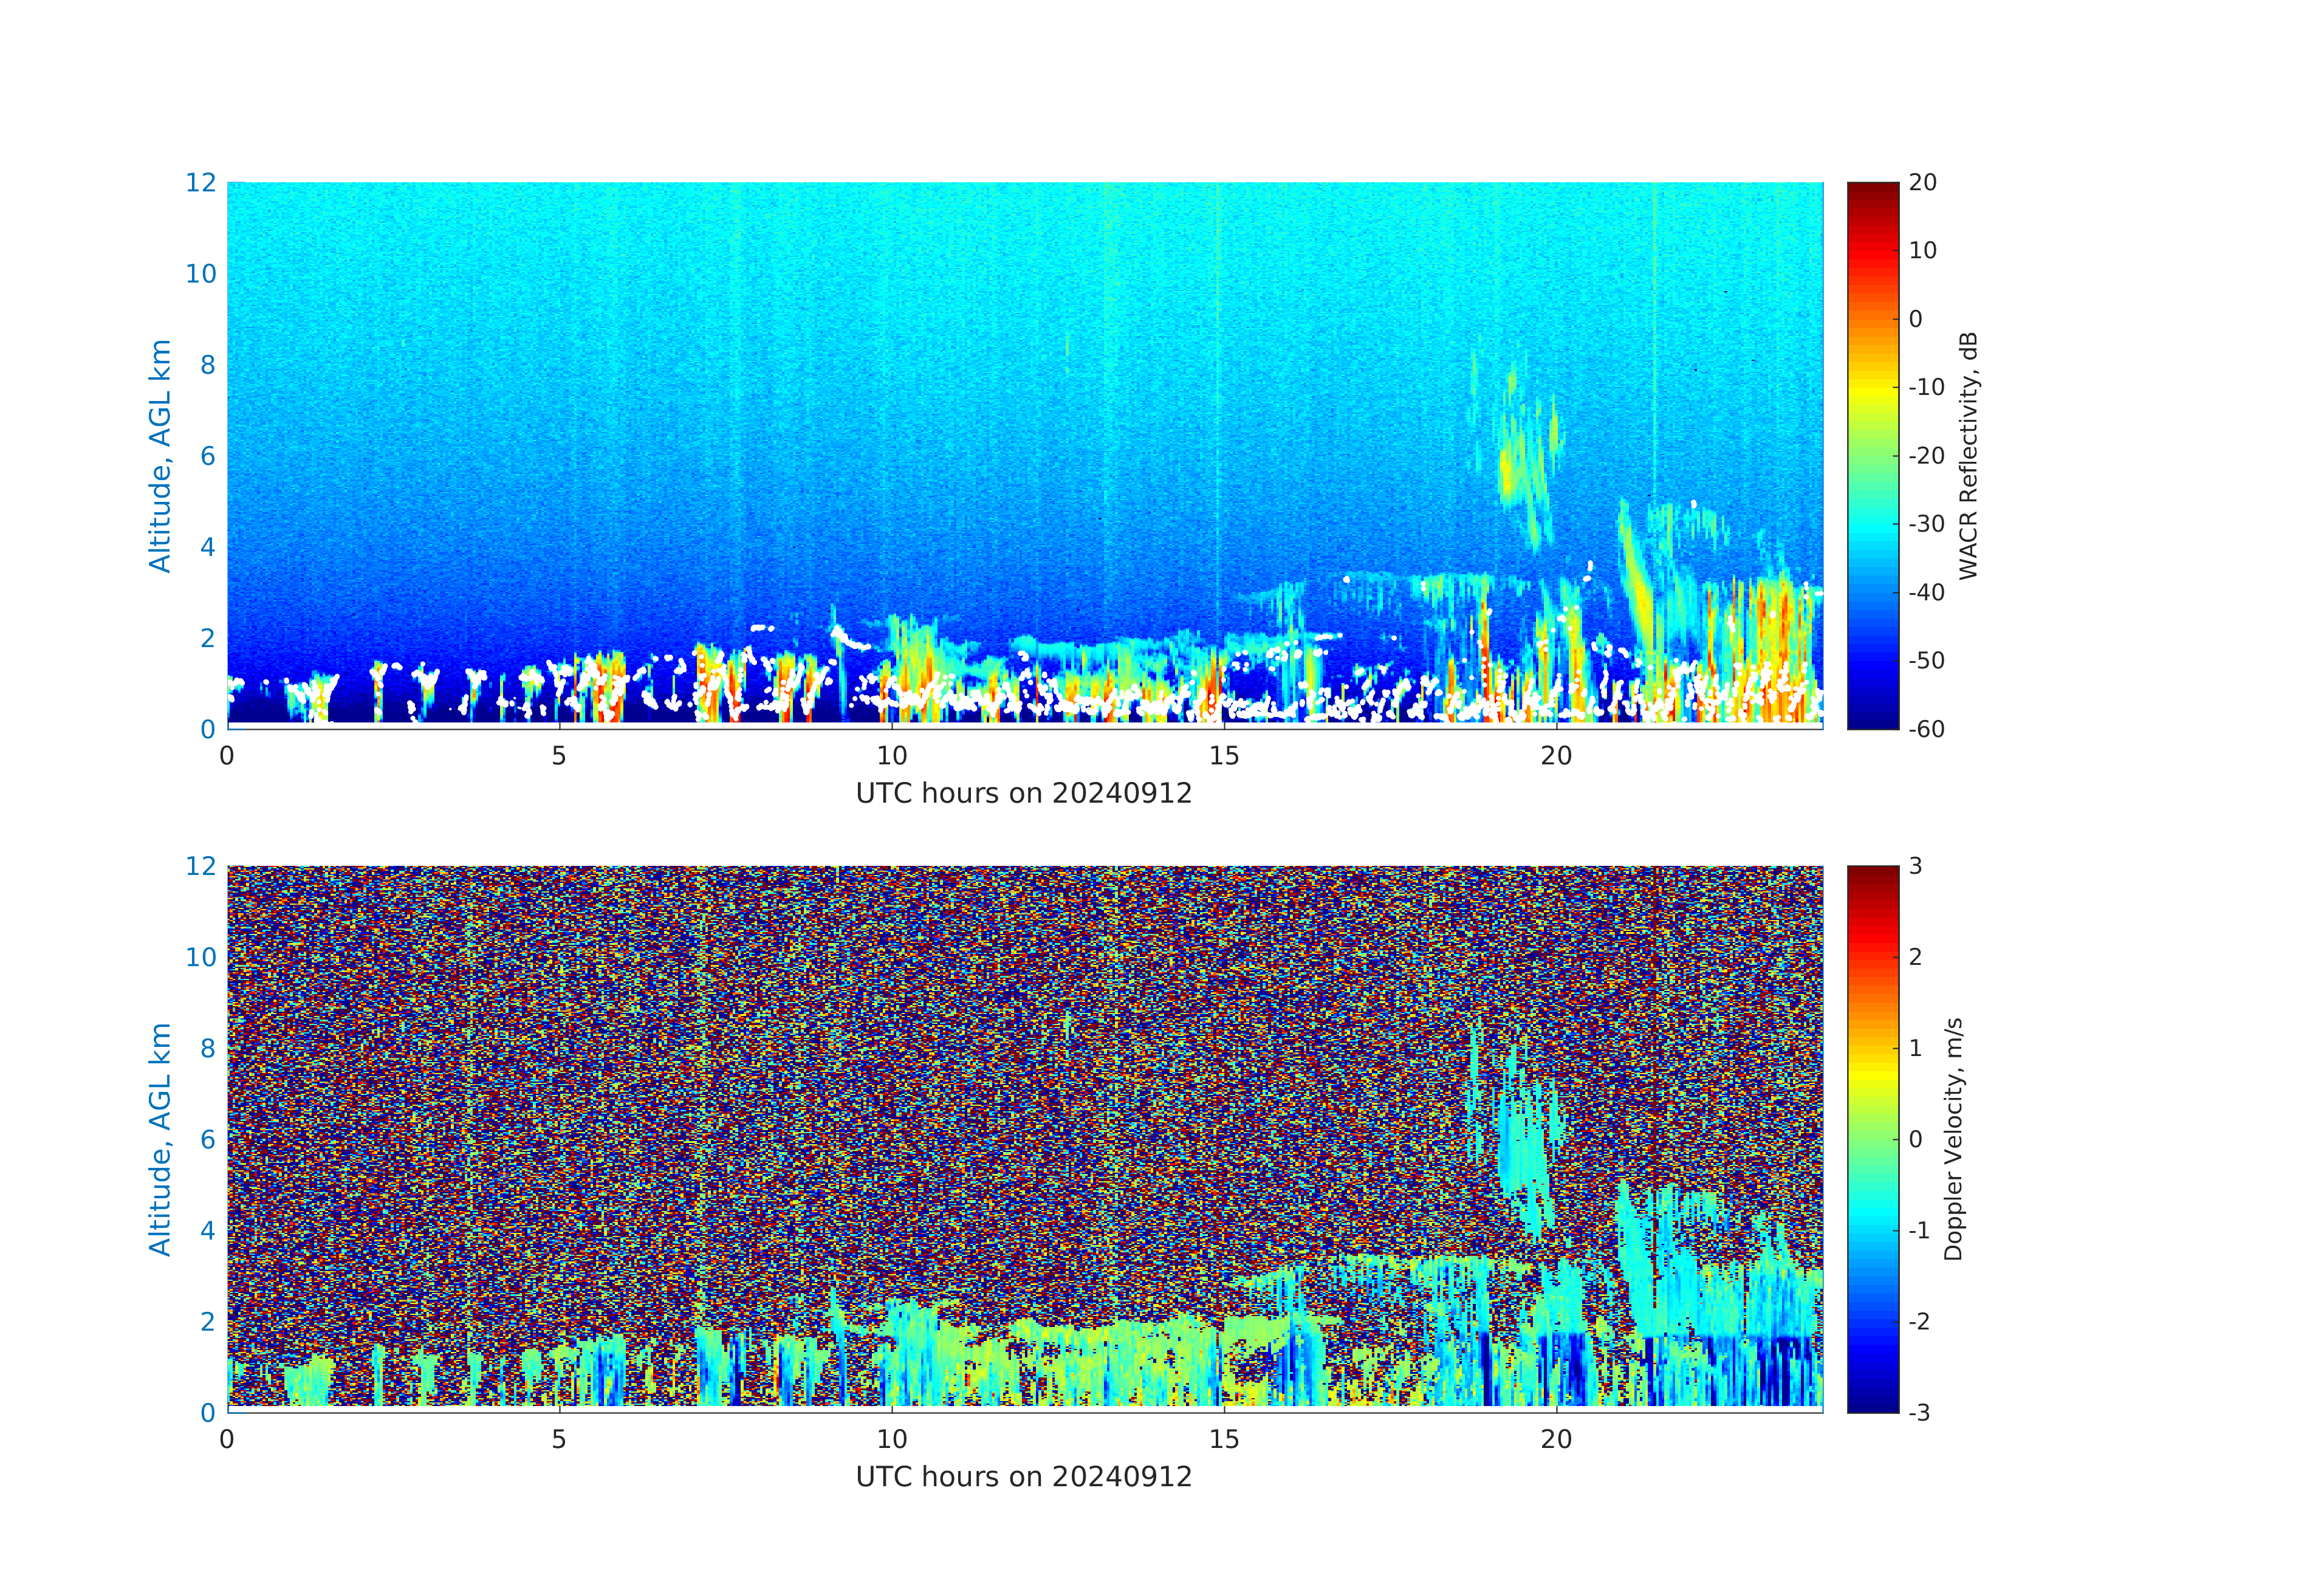The height and width of the screenshot is (1595, 2324).
Task: Click the top plot's Altitude axis label
Action: [x=160, y=455]
